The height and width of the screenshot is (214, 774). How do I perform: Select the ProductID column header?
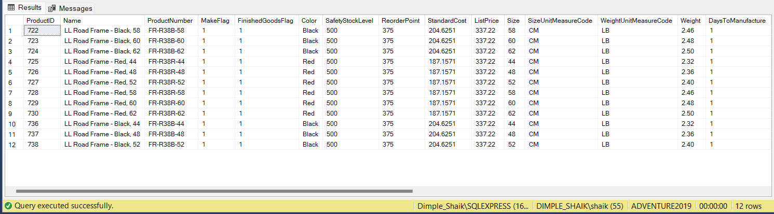click(40, 21)
